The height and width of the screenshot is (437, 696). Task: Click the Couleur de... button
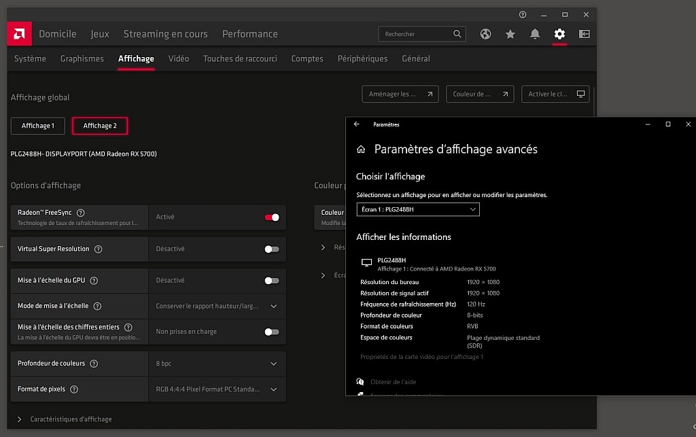coord(480,94)
